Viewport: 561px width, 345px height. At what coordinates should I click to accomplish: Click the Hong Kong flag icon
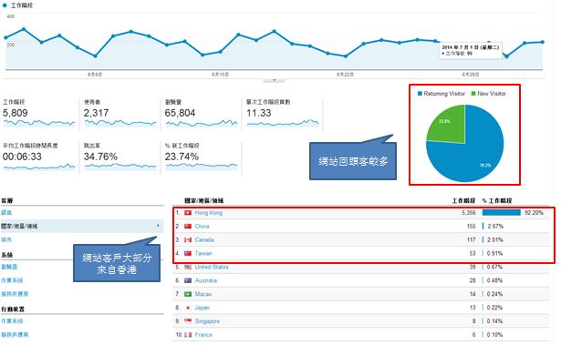(188, 213)
